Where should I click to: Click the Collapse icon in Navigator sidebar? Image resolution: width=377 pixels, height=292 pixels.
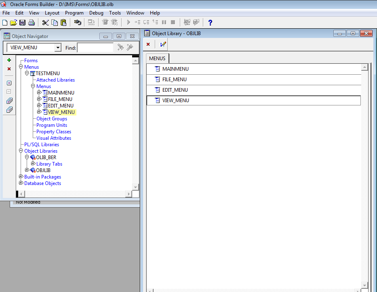click(x=8, y=92)
